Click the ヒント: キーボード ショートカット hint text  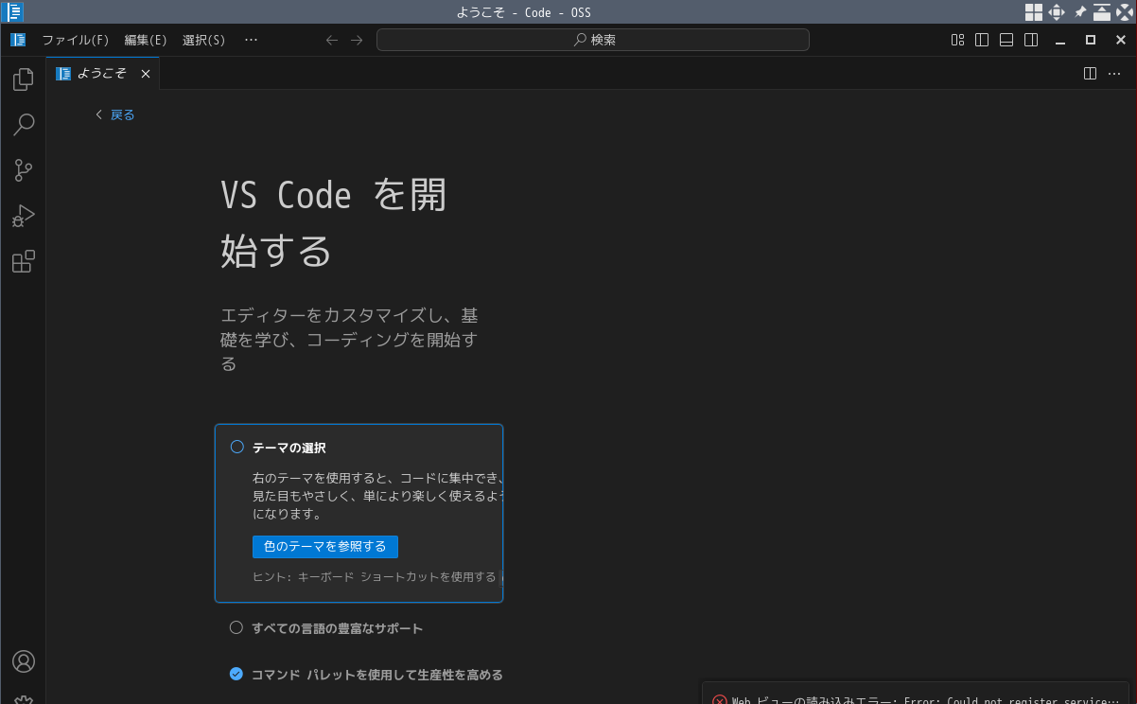pyautogui.click(x=375, y=576)
